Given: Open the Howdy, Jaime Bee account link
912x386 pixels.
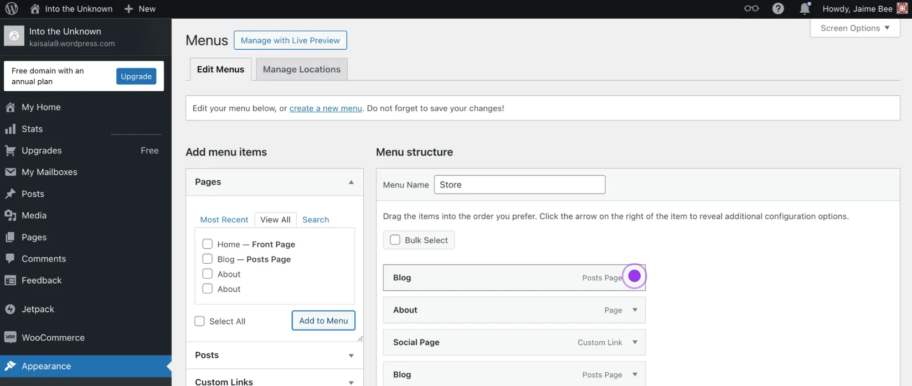Looking at the screenshot, I should coord(865,9).
